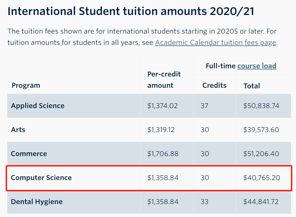Follow the course load link

pos(257,66)
